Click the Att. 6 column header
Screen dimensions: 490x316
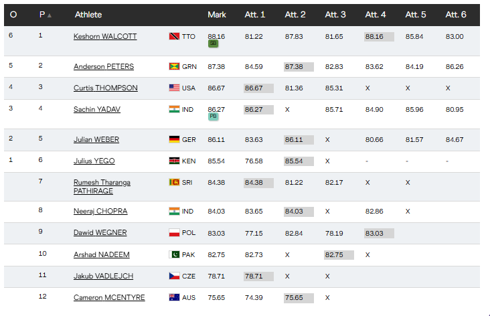tap(456, 15)
